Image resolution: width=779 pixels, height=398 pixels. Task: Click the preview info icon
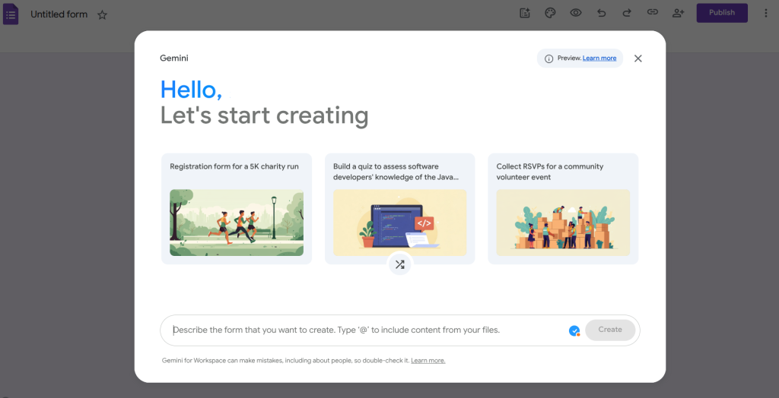(549, 58)
